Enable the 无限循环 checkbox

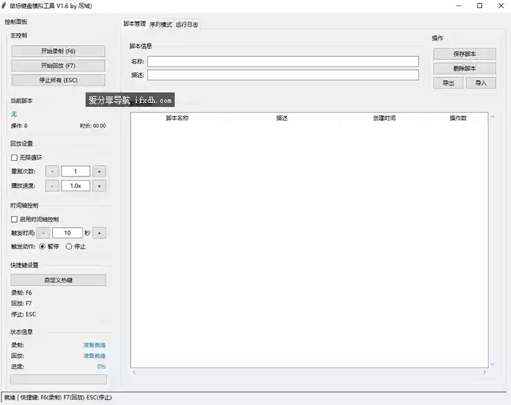coord(15,158)
